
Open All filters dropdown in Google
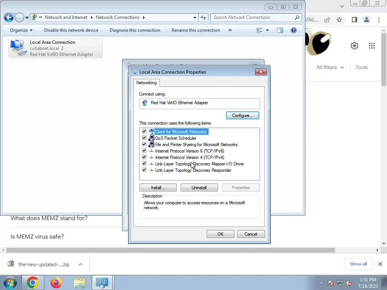tap(330, 67)
